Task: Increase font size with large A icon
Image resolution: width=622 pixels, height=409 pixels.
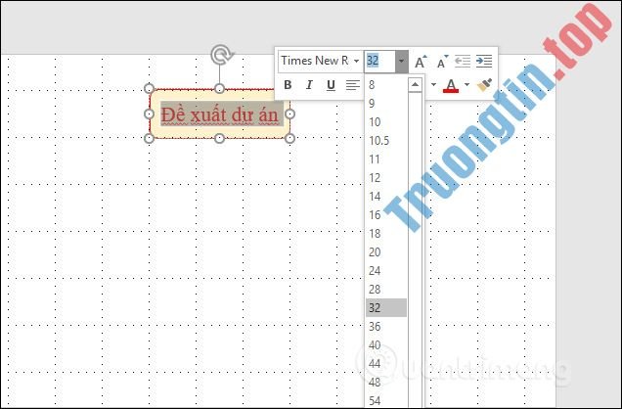Action: point(421,62)
